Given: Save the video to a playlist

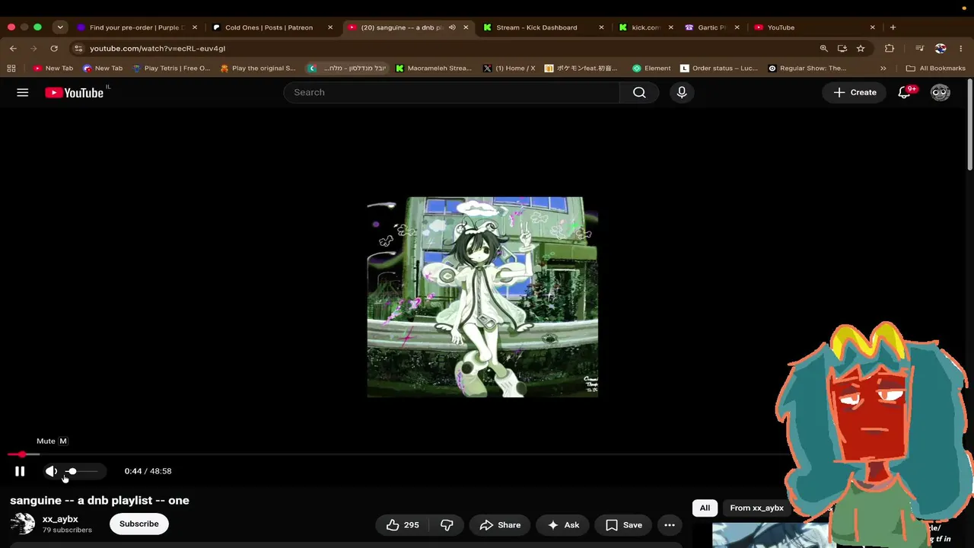Looking at the screenshot, I should point(624,525).
